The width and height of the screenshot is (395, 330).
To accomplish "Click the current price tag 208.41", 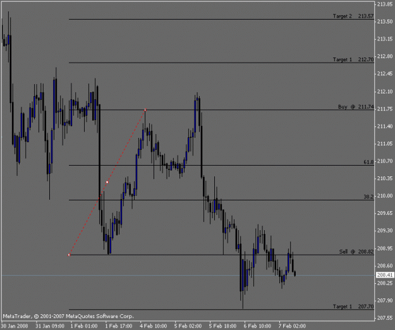I will coord(385,275).
